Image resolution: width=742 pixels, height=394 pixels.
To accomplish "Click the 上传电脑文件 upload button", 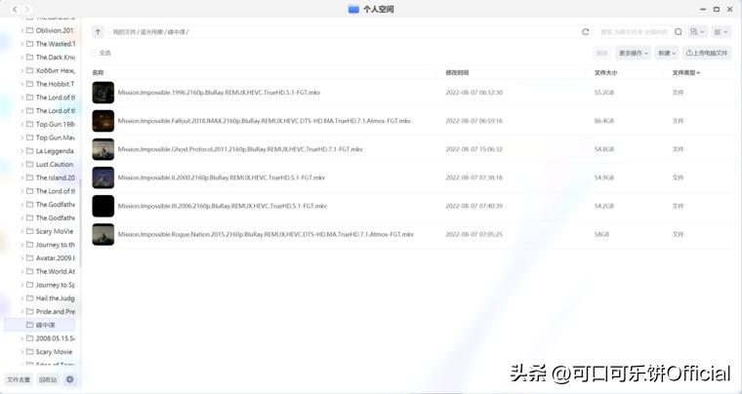I will coord(707,53).
